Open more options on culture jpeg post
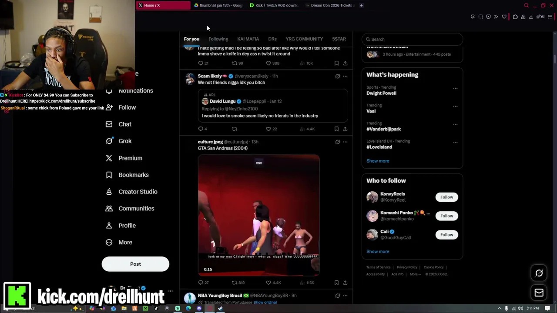Image resolution: width=557 pixels, height=313 pixels. click(345, 142)
